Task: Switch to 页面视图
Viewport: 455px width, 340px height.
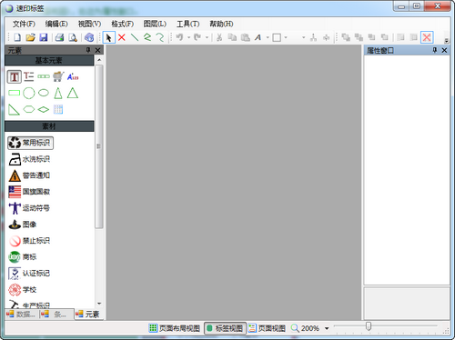Action: [x=267, y=328]
